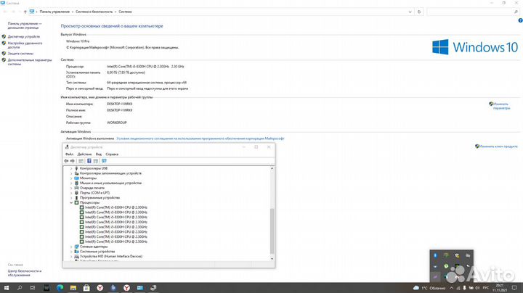Open the Действие menu
This screenshot has height=293, width=523.
[84, 154]
